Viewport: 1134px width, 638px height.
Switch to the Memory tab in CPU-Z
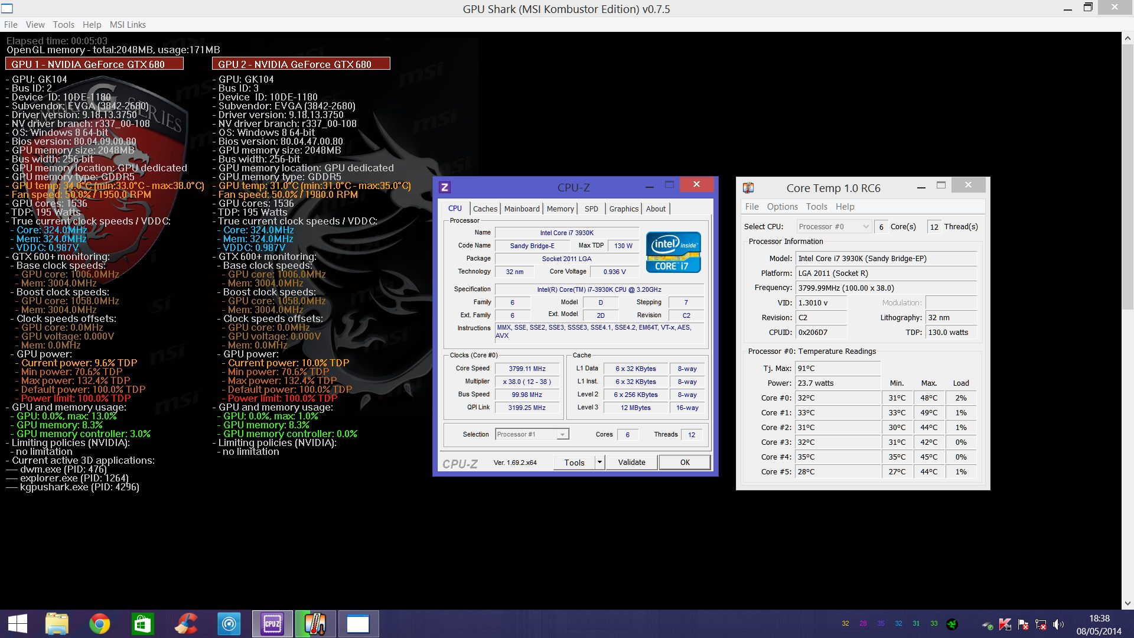560,209
